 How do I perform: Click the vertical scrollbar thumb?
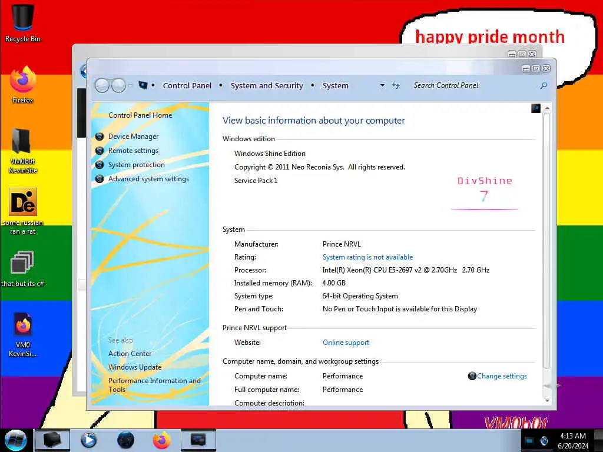[x=547, y=240]
